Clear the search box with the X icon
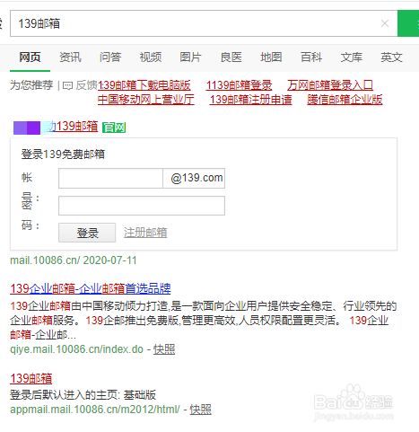419x432 pixels. pyautogui.click(x=385, y=23)
